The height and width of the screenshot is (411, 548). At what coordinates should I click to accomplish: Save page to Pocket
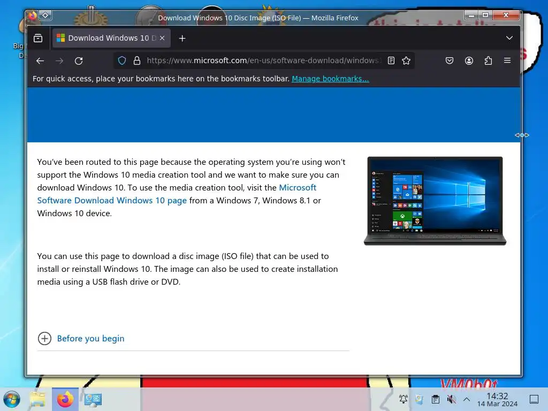[450, 60]
